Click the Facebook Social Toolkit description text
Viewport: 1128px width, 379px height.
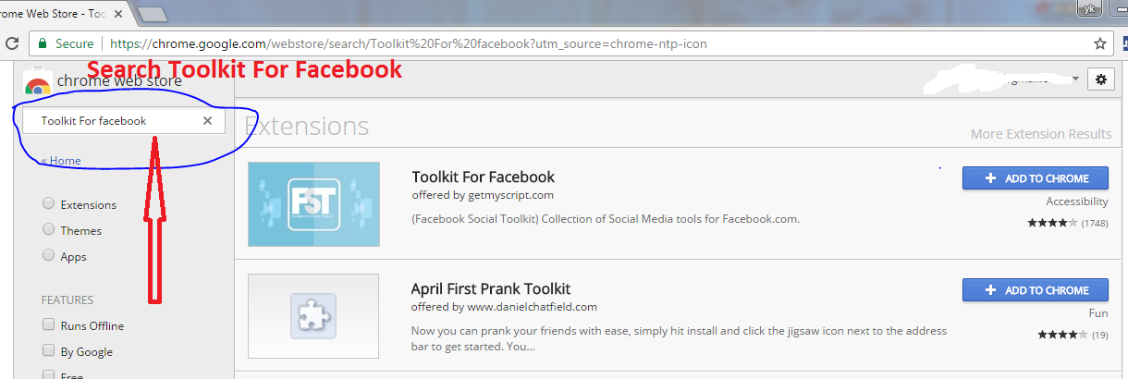pyautogui.click(x=606, y=219)
